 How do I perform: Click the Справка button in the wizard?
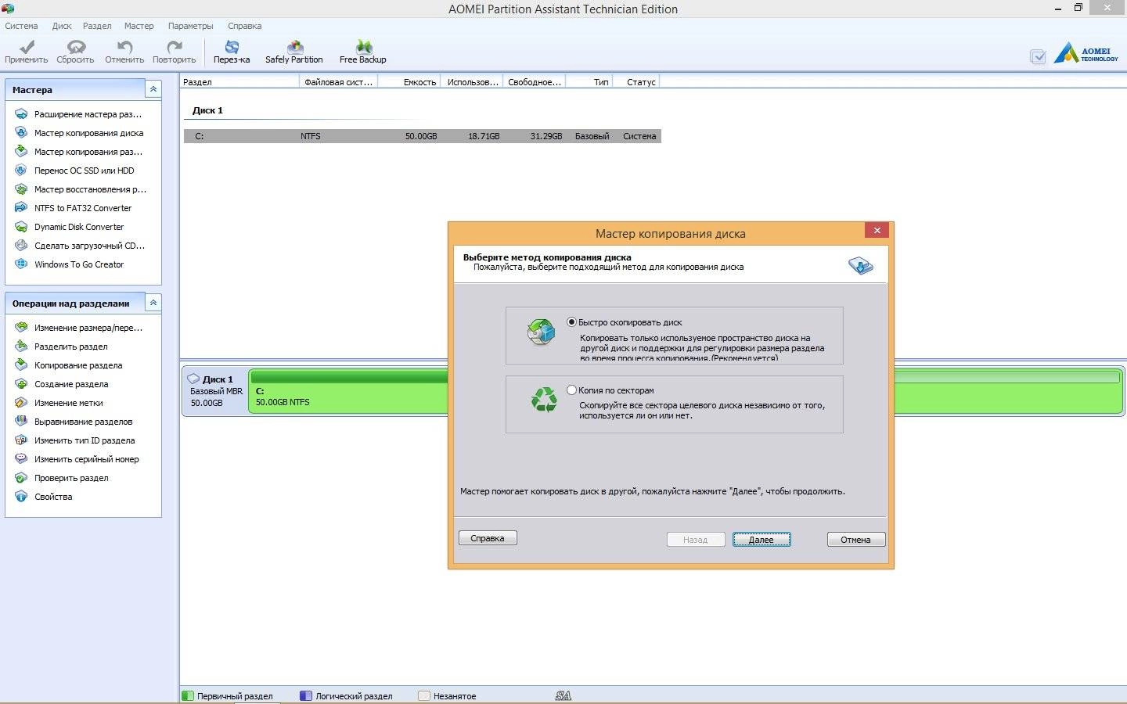point(488,538)
